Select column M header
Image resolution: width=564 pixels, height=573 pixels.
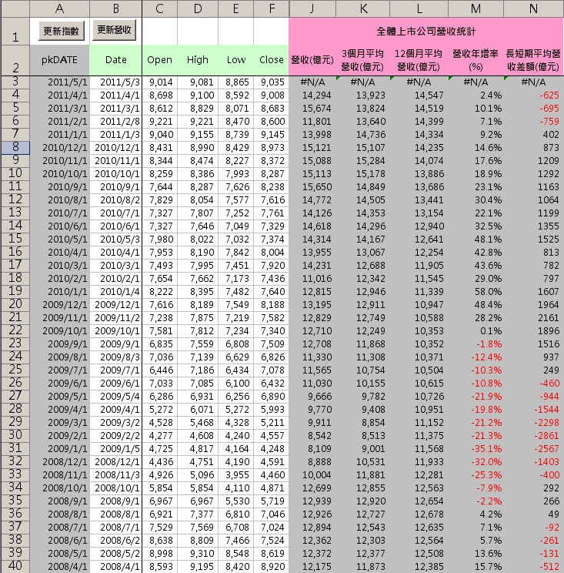[476, 8]
